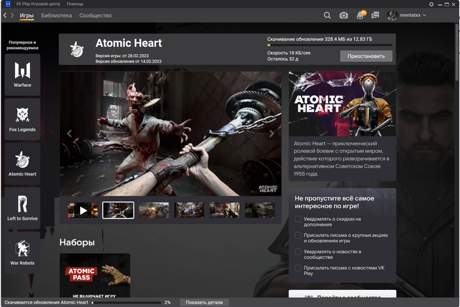Click Показать детали button in status bar

204,302
